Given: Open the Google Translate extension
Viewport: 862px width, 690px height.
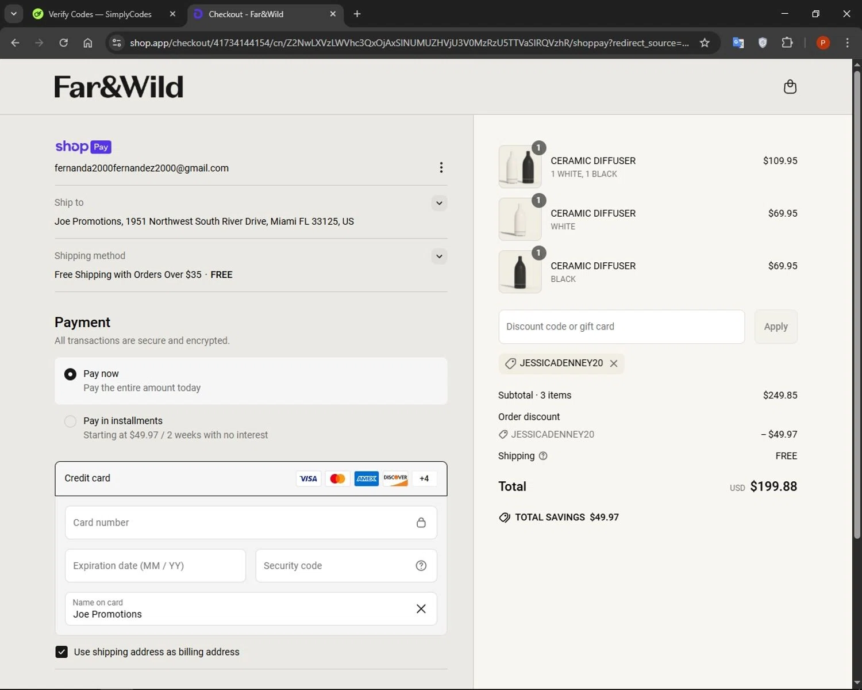Looking at the screenshot, I should coord(738,43).
